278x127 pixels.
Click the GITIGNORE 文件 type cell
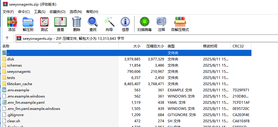182,115
